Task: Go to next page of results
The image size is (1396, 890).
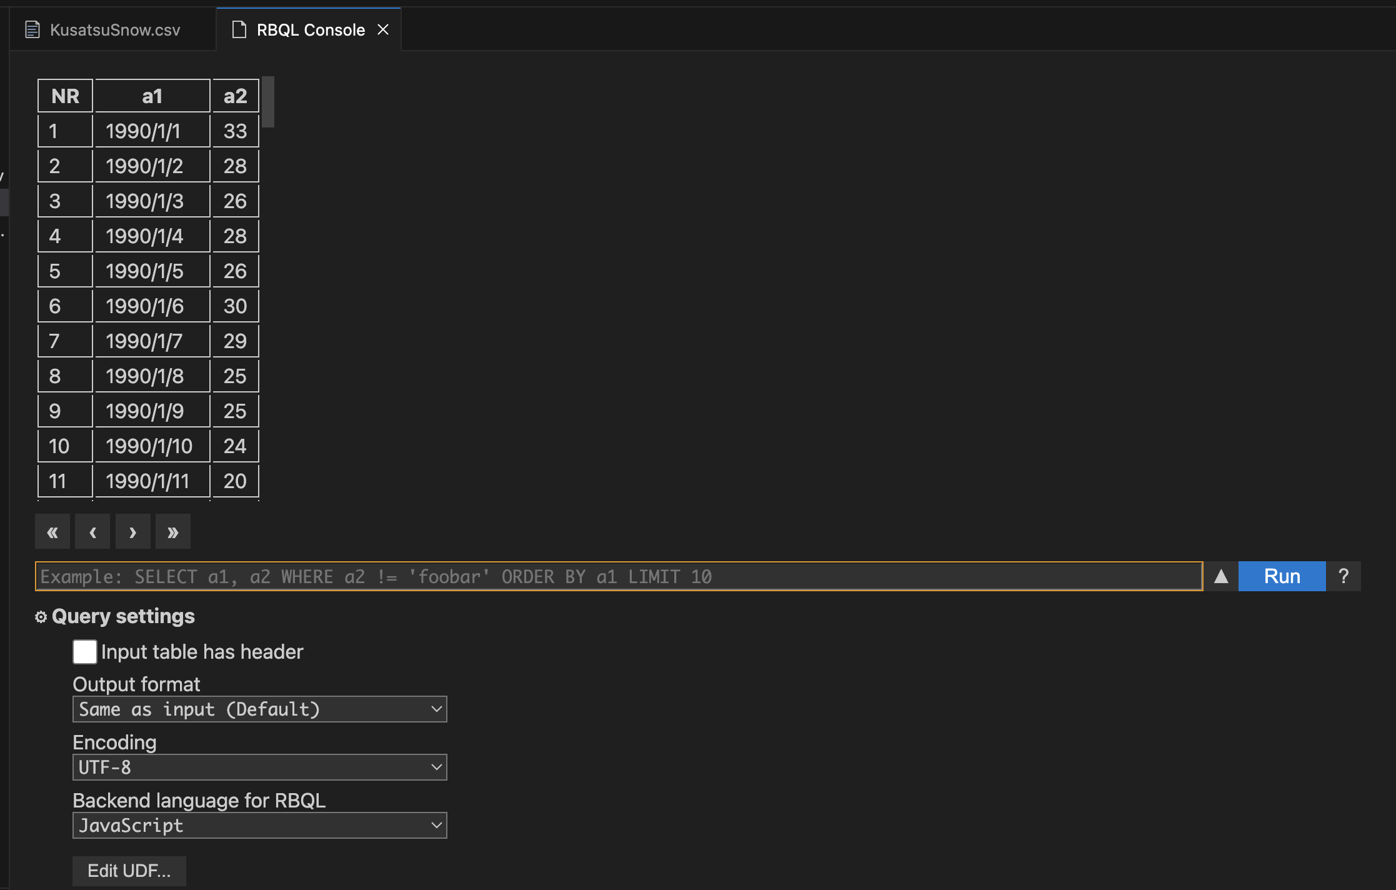Action: [x=132, y=532]
